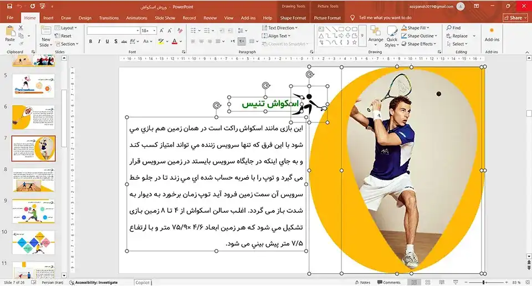Clear all formatting icon

180,30
